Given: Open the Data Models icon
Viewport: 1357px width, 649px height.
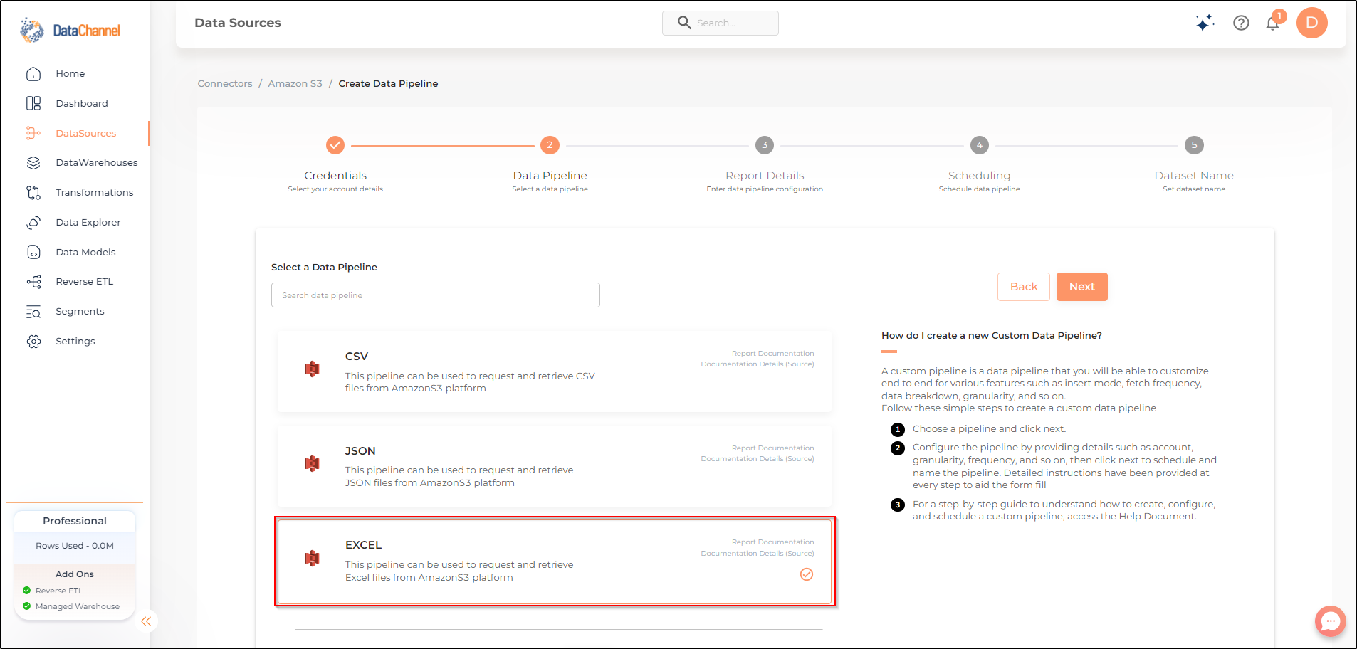Looking at the screenshot, I should tap(33, 252).
